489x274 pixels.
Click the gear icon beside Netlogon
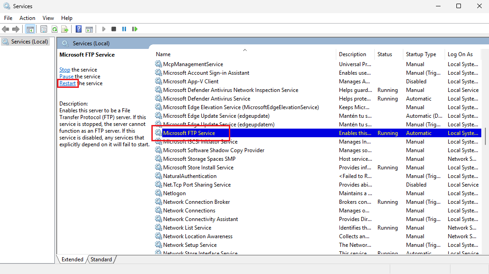(x=159, y=193)
